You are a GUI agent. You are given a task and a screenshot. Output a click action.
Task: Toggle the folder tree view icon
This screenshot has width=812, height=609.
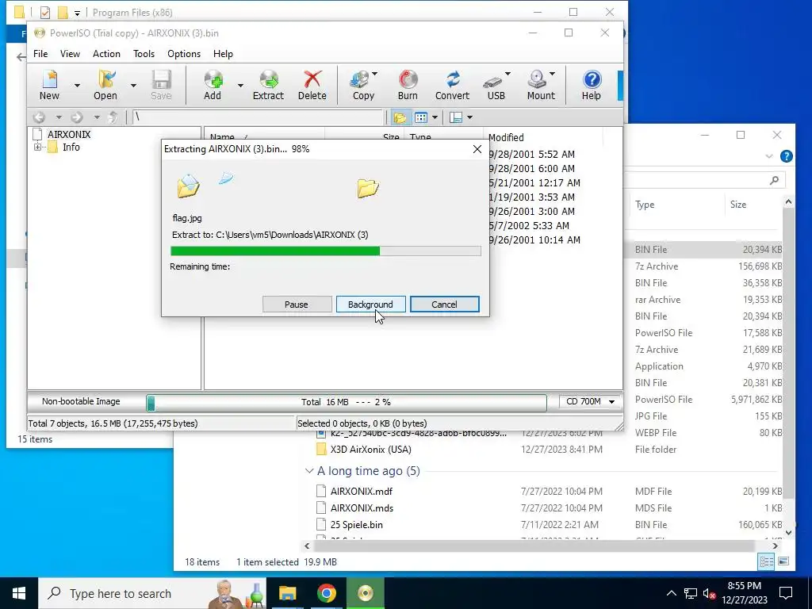(x=400, y=117)
